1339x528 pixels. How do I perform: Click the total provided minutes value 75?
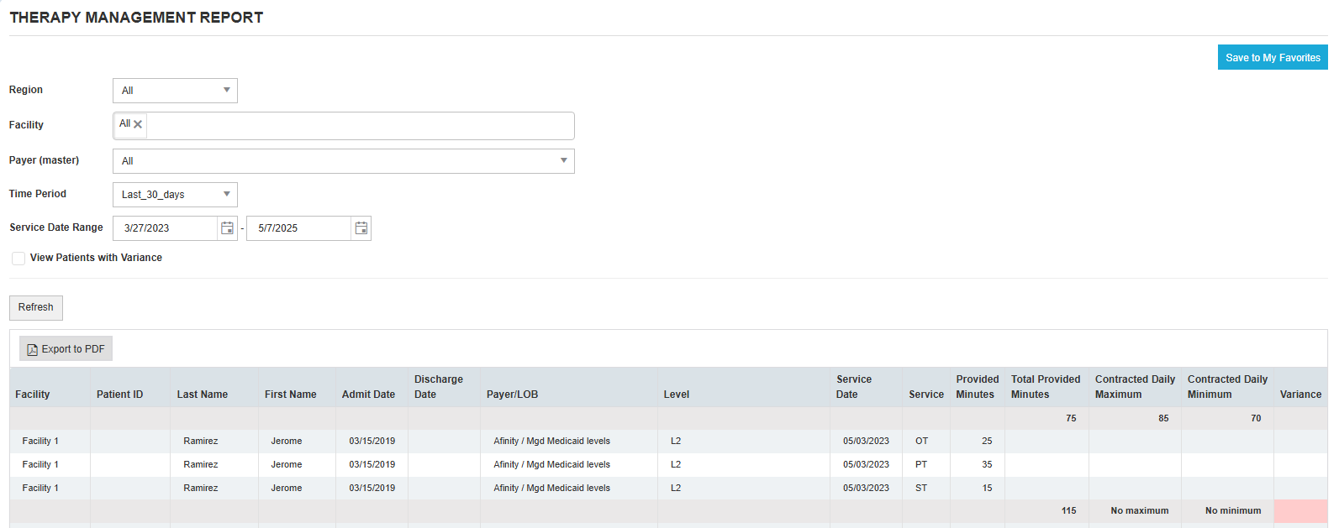(x=1071, y=418)
